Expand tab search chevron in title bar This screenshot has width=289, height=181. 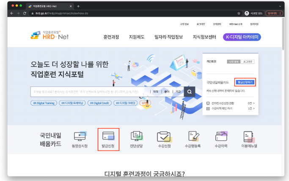click(280, 6)
